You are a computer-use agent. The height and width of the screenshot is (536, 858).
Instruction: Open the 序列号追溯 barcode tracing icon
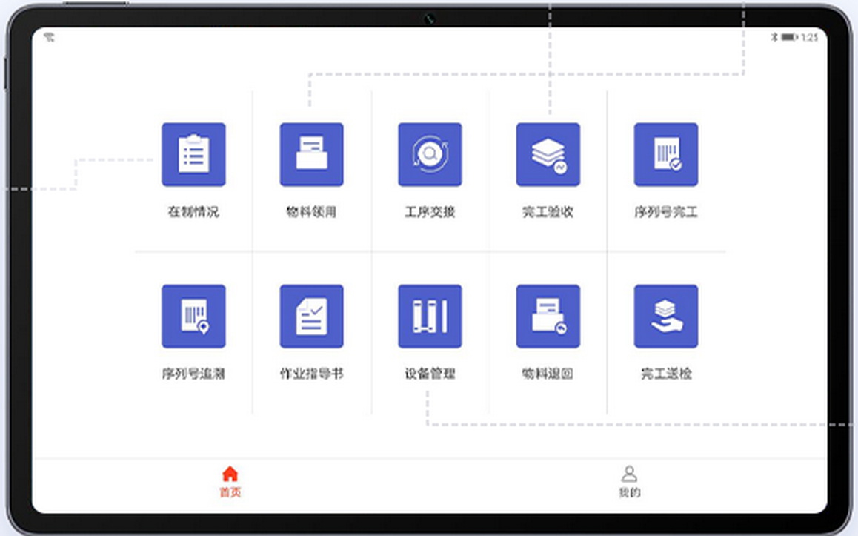193,316
